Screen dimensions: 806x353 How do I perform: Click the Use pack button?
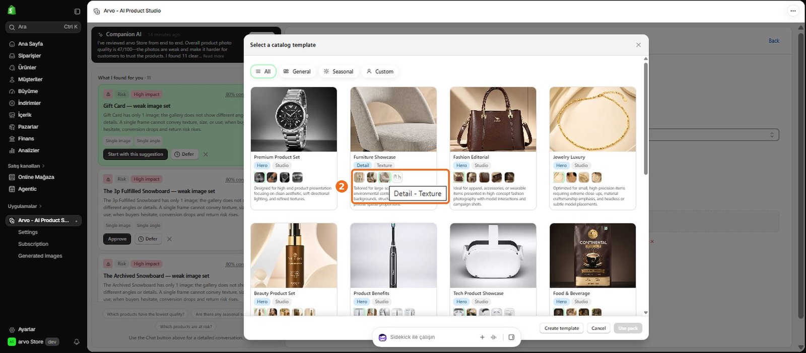pyautogui.click(x=628, y=328)
